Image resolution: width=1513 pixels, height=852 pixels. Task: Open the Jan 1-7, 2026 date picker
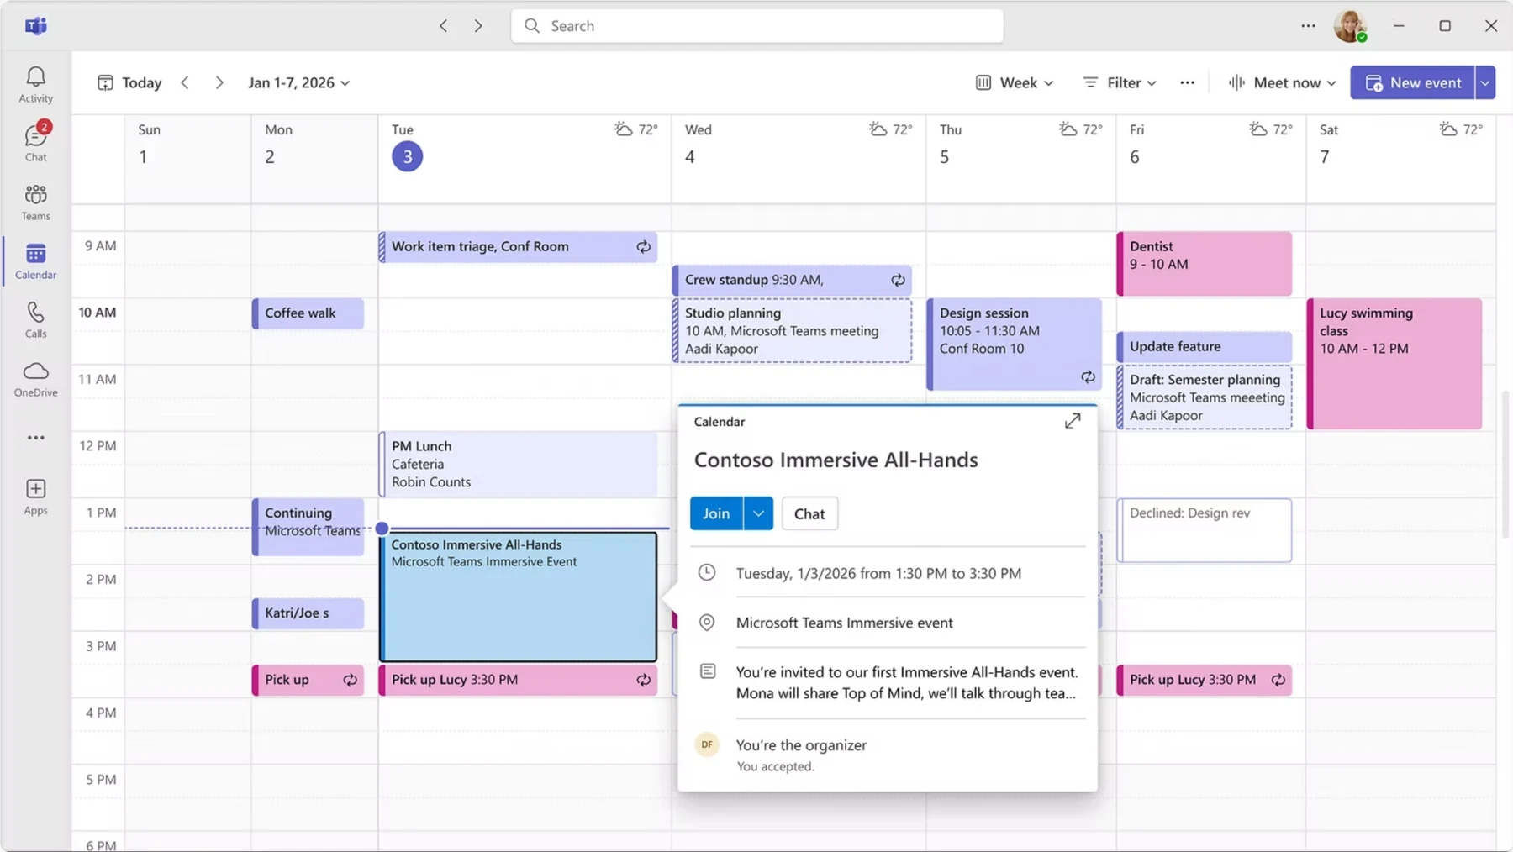point(298,82)
